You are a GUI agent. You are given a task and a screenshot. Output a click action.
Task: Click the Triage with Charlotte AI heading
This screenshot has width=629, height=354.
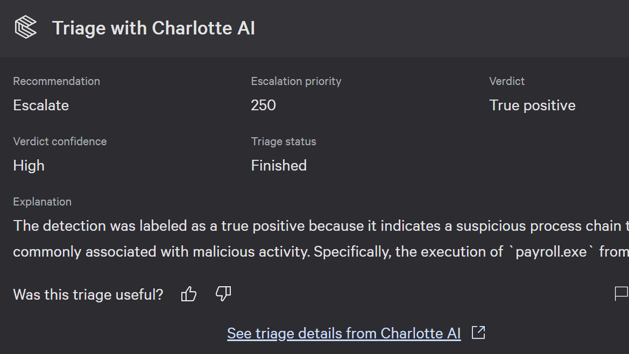pyautogui.click(x=153, y=28)
